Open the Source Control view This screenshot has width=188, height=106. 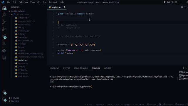point(4,22)
